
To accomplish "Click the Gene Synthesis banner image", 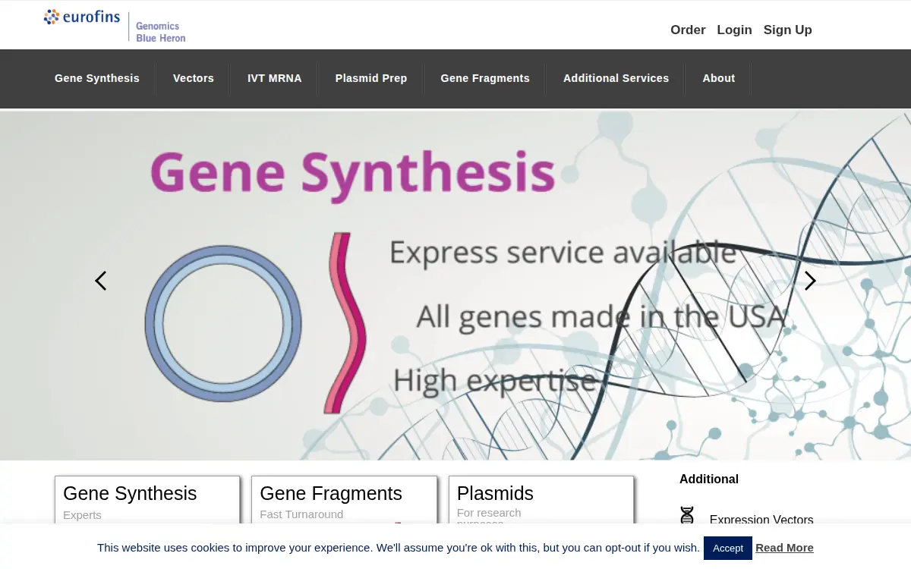I will tap(455, 285).
